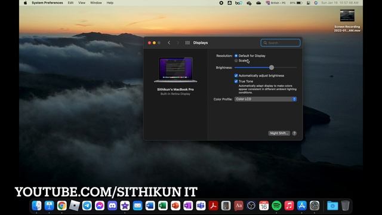Open Google Chrome in the dock

tap(62, 205)
